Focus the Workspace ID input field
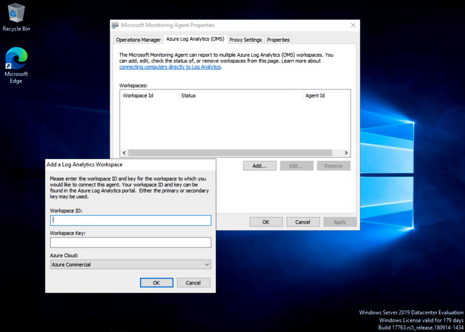 [131, 221]
